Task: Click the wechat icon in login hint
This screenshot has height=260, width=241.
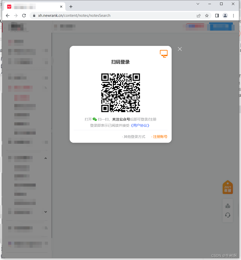Action: pyautogui.click(x=95, y=119)
